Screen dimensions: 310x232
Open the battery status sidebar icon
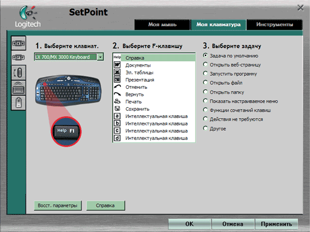pyautogui.click(x=18, y=103)
